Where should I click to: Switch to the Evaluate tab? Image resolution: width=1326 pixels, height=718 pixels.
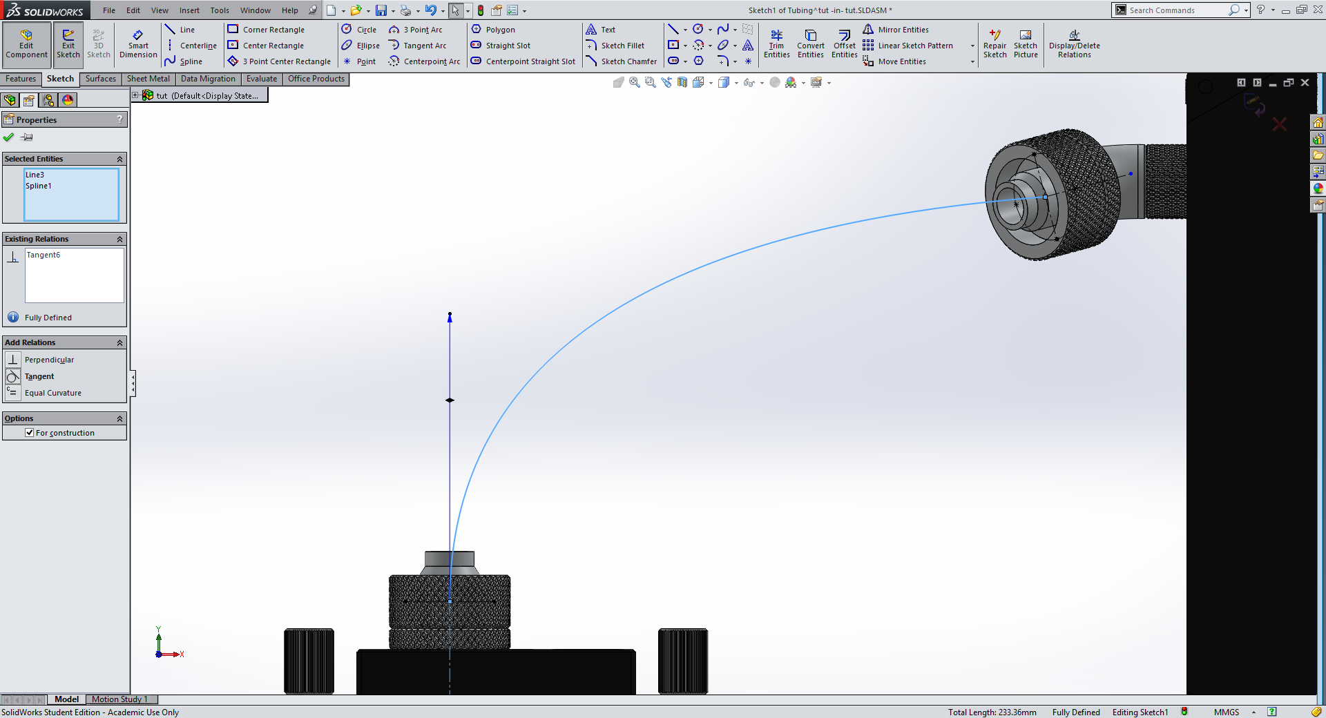click(x=262, y=79)
